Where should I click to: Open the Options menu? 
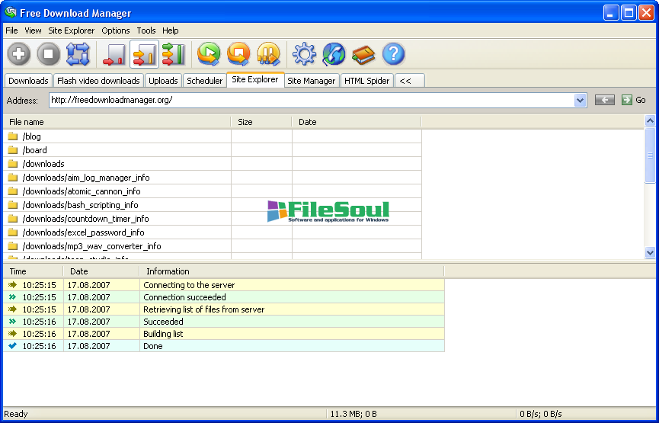click(116, 30)
